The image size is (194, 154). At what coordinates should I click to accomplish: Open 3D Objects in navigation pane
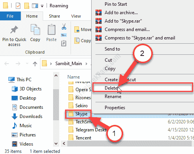(x=27, y=89)
